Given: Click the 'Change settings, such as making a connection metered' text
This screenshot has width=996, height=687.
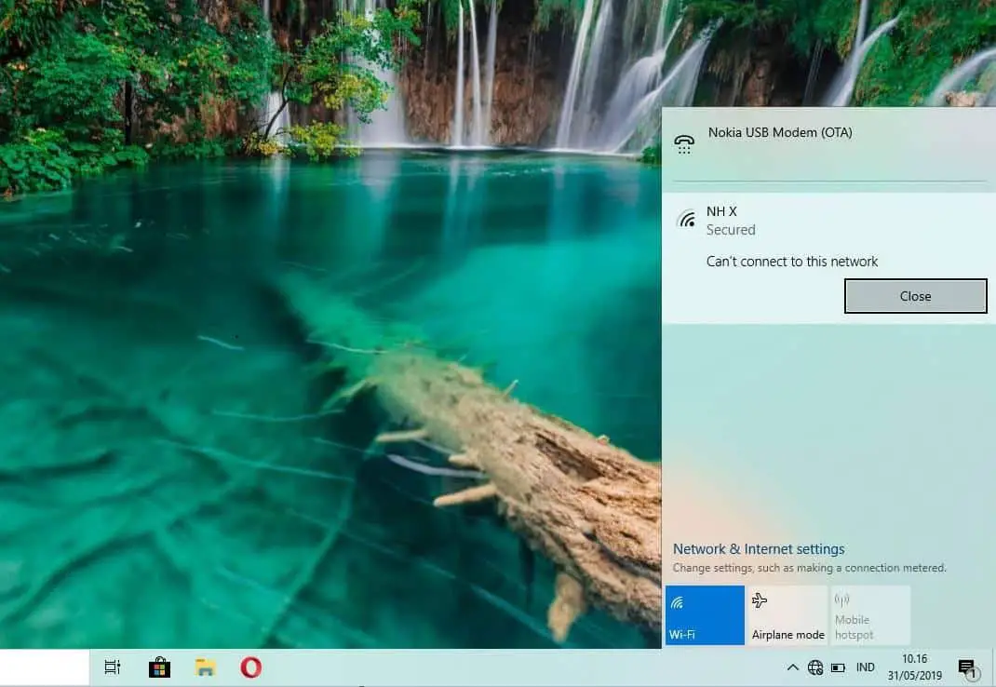Looking at the screenshot, I should [809, 568].
